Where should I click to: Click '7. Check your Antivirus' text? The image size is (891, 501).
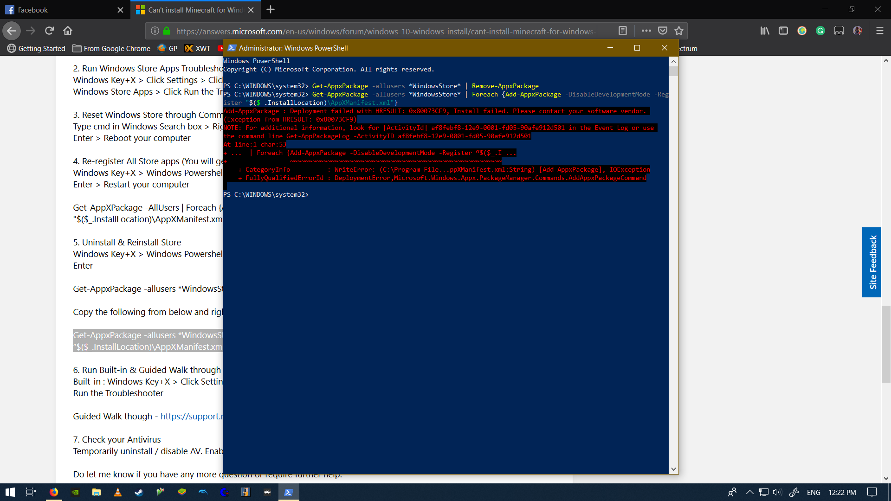(x=116, y=439)
